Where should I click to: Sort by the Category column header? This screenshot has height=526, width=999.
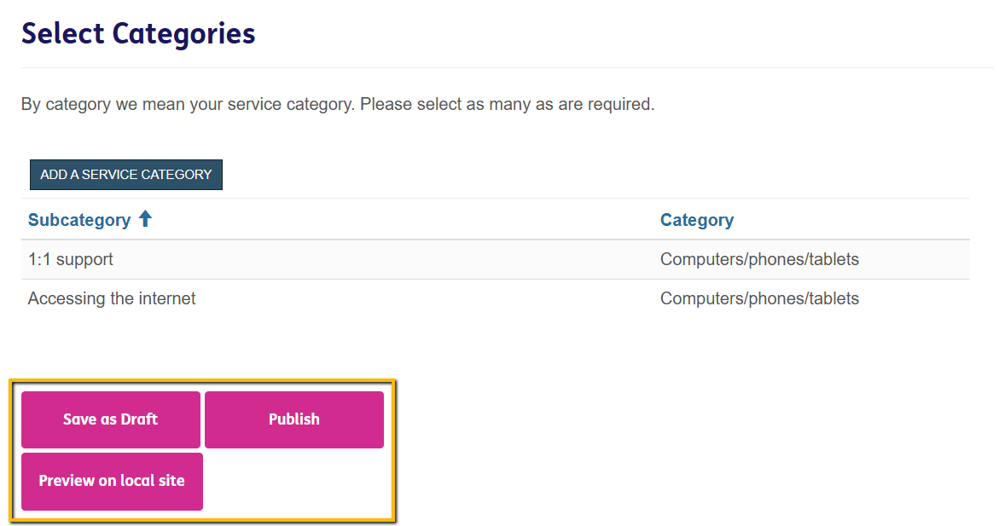point(696,220)
